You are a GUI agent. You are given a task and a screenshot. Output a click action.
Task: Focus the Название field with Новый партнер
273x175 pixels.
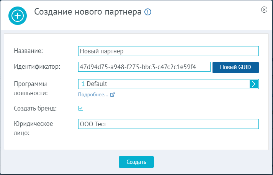pos(168,51)
